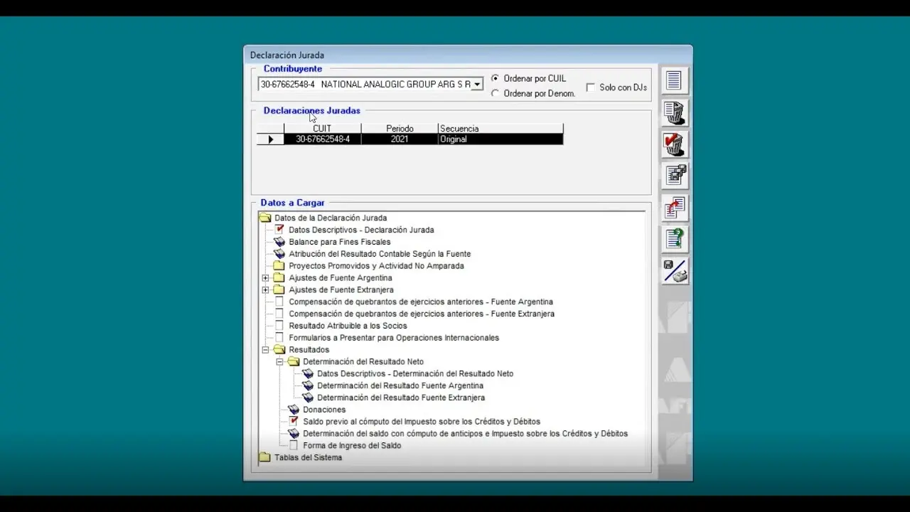Click the open folder icon of Resultados
Image resolution: width=910 pixels, height=512 pixels.
coord(279,350)
